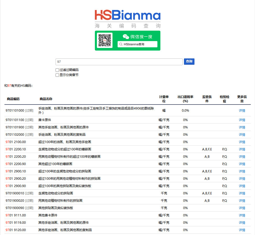Open 详情 for 9701 2200.10
This screenshot has height=235, width=255.
pyautogui.click(x=242, y=149)
